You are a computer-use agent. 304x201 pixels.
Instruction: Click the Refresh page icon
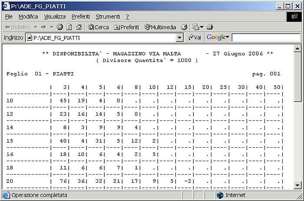pos(69,27)
